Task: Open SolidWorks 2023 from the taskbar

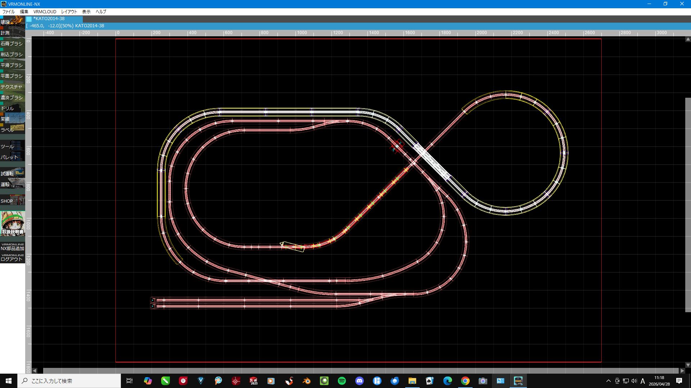Action: pyautogui.click(x=254, y=381)
